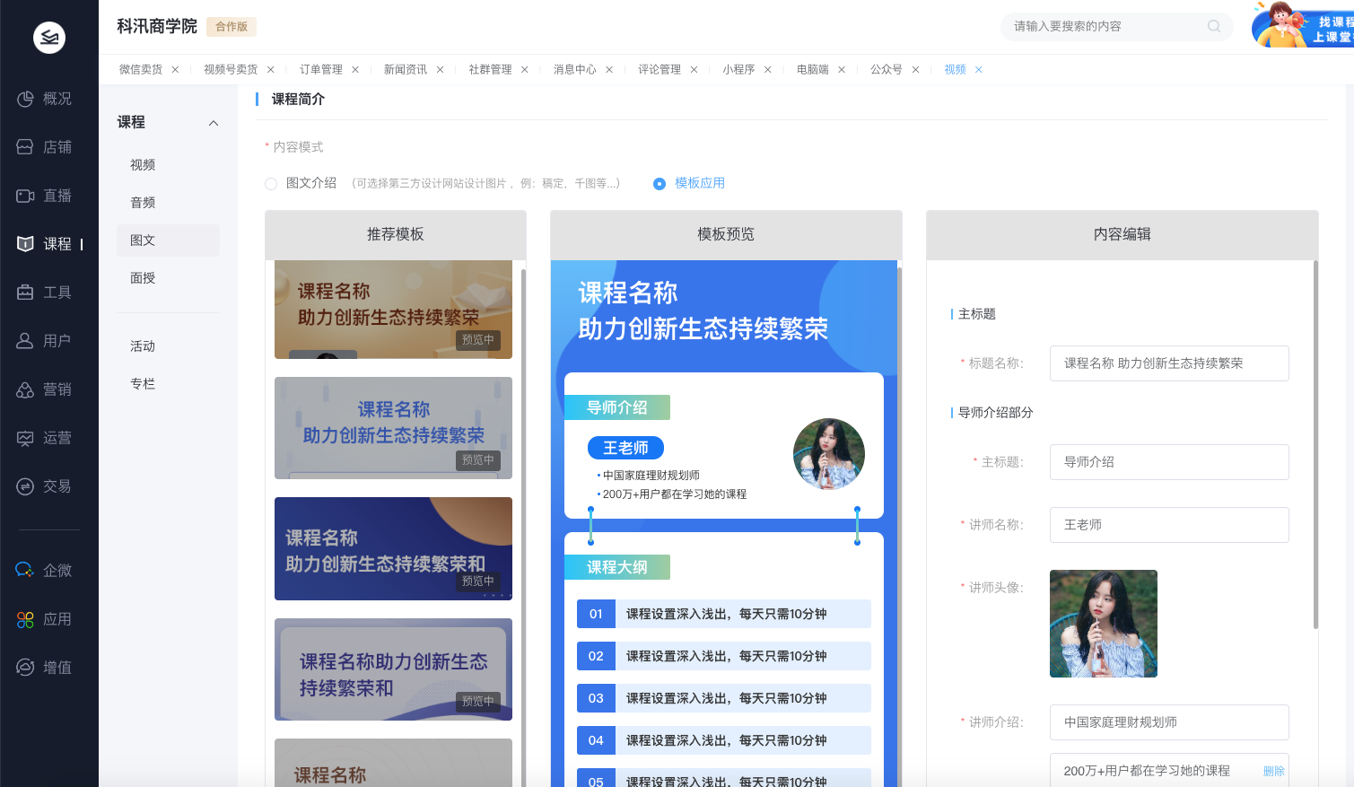The image size is (1354, 787).
Task: Select the 图文介绍 radio option
Action: pyautogui.click(x=271, y=184)
